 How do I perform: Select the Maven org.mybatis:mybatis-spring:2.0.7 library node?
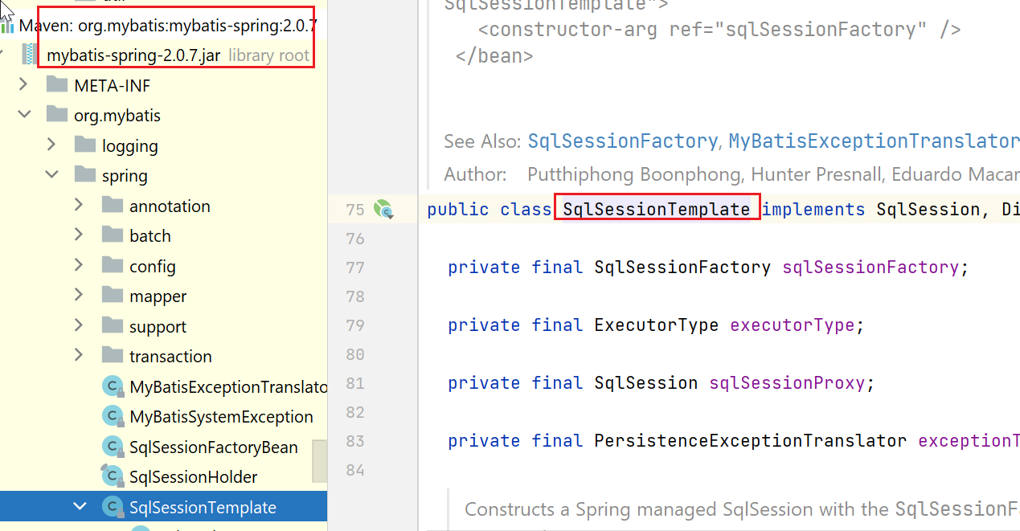[168, 26]
